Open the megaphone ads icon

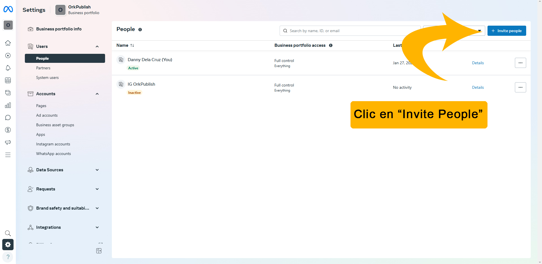click(8, 142)
